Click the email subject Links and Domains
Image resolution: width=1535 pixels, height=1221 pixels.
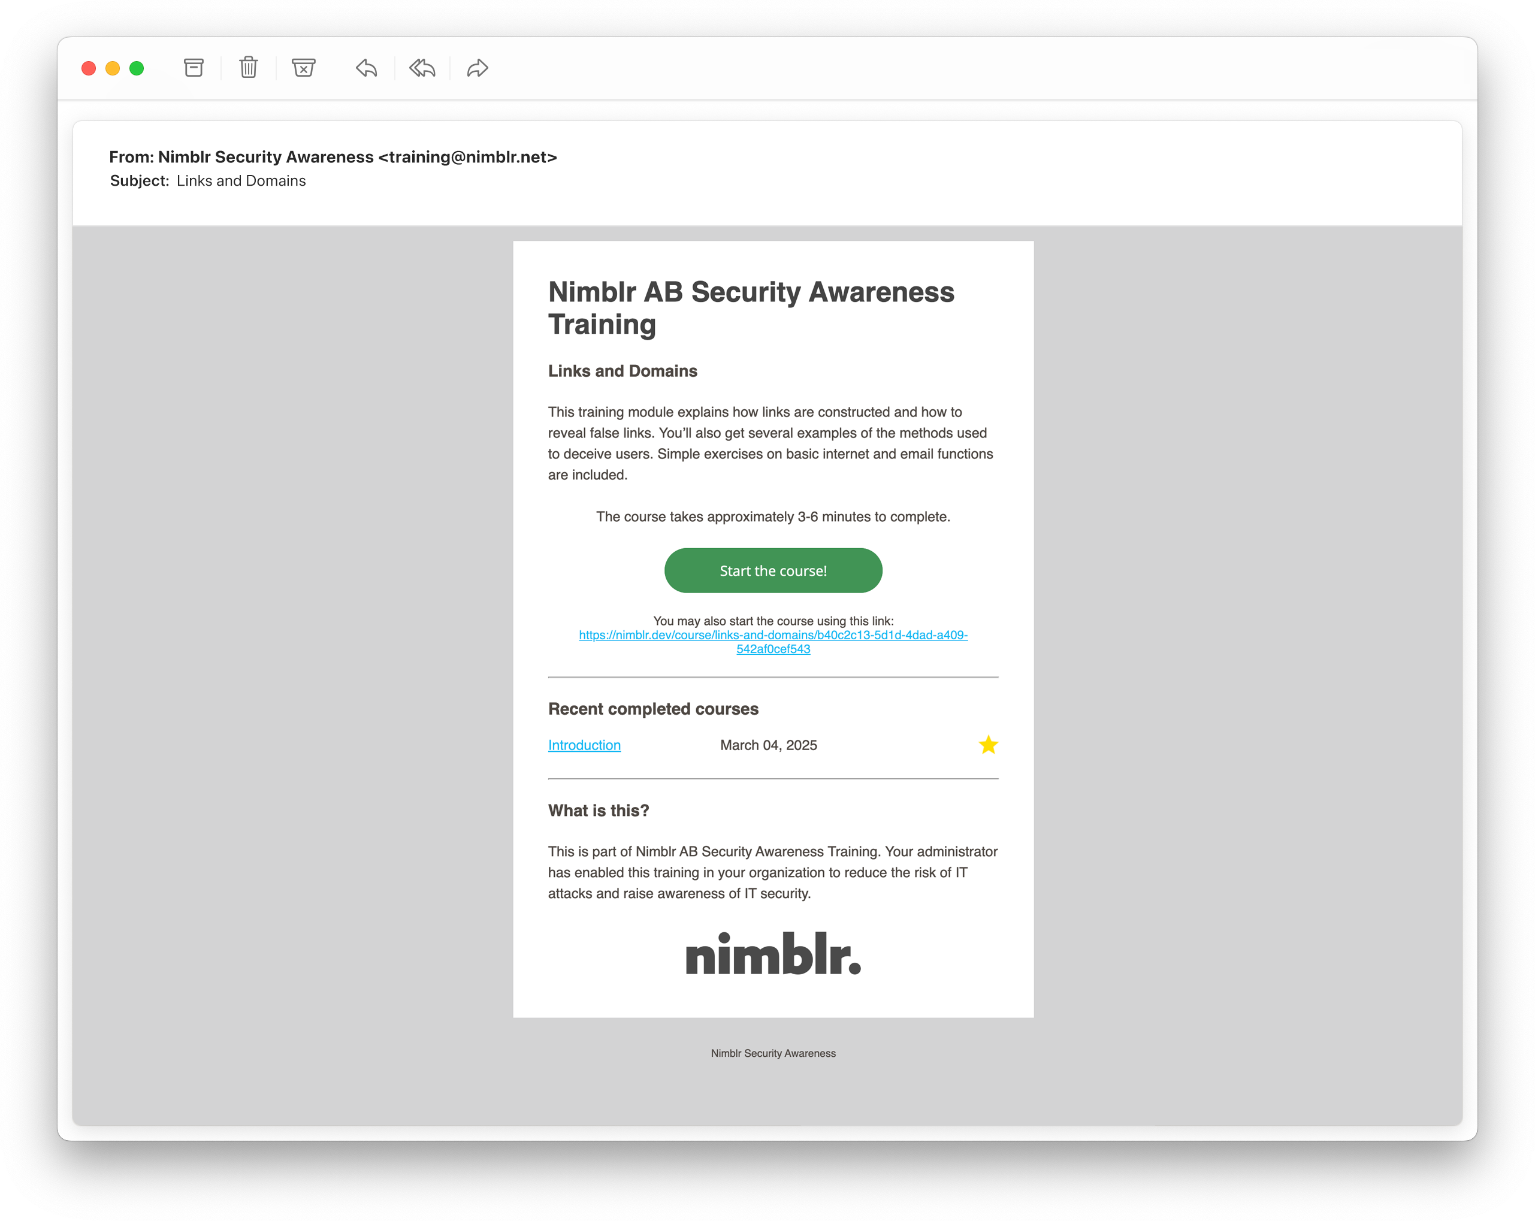coord(241,181)
